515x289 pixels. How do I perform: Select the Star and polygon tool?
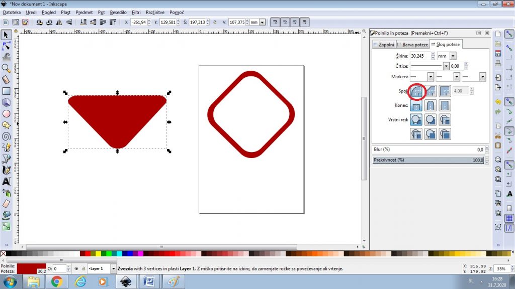click(6, 125)
